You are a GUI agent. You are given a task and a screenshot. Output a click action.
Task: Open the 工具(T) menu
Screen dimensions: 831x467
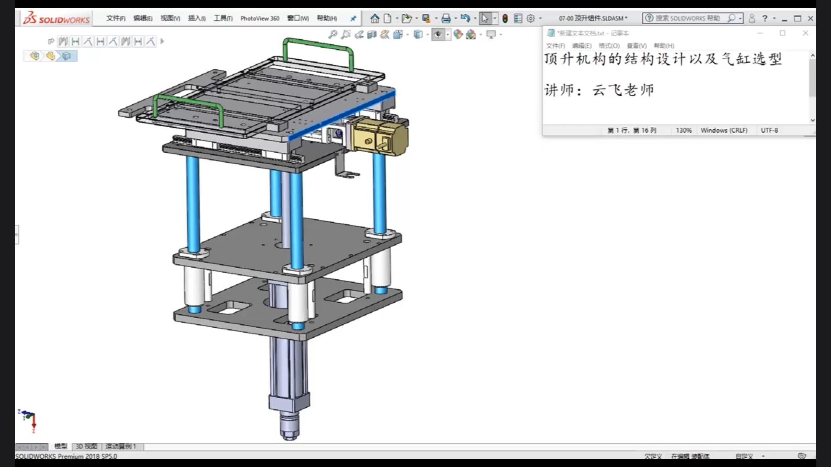pyautogui.click(x=223, y=18)
